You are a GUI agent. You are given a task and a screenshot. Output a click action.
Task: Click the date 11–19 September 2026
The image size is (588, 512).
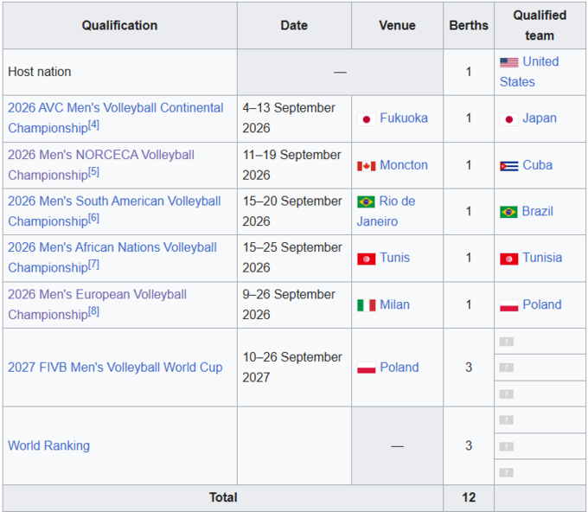tap(291, 164)
